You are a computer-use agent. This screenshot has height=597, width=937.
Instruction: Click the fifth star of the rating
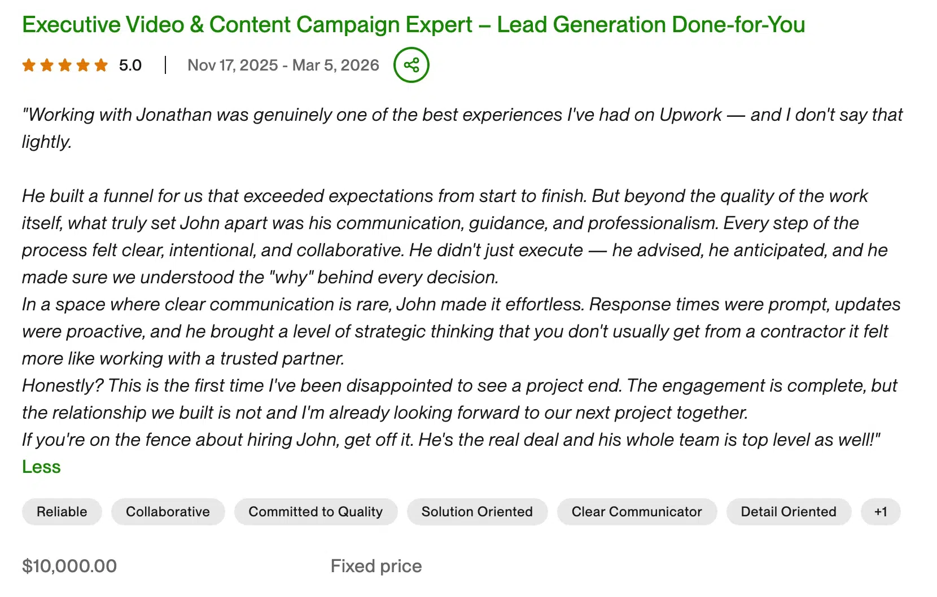[102, 65]
